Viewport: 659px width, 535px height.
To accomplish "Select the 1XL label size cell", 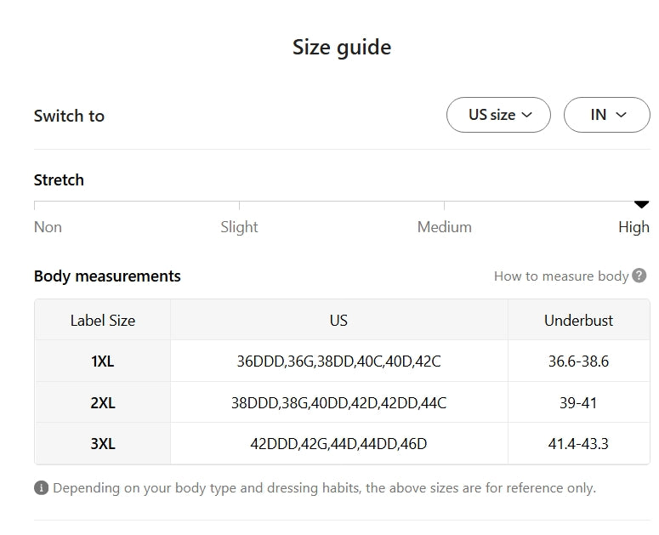I will pos(103,361).
